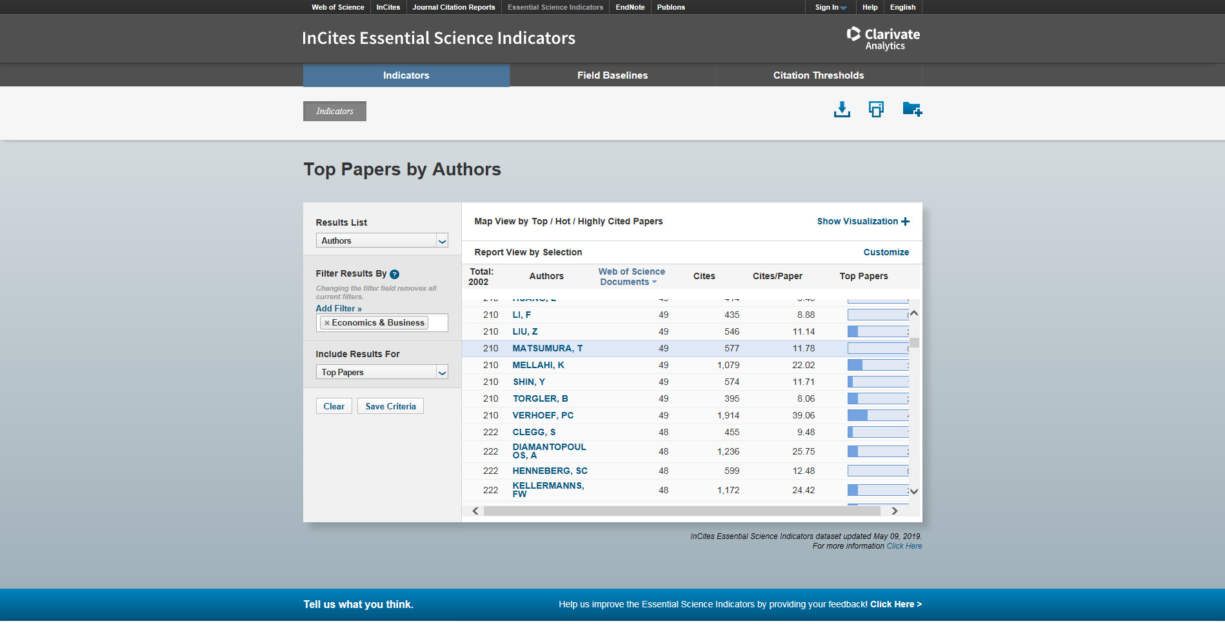Open the Results List Authors dropdown
The width and height of the screenshot is (1225, 637).
[x=382, y=240]
